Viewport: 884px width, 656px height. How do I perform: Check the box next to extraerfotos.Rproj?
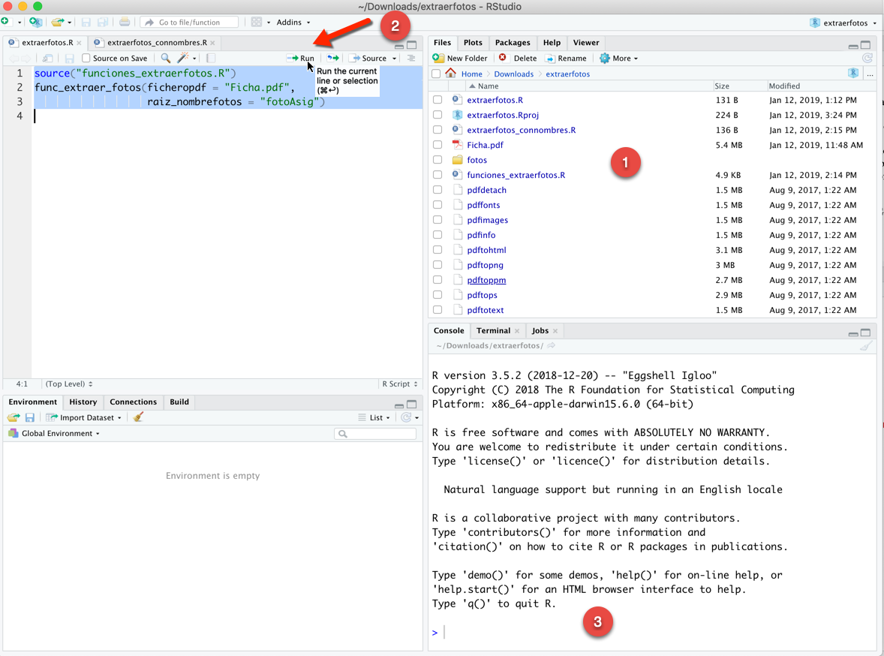(437, 115)
